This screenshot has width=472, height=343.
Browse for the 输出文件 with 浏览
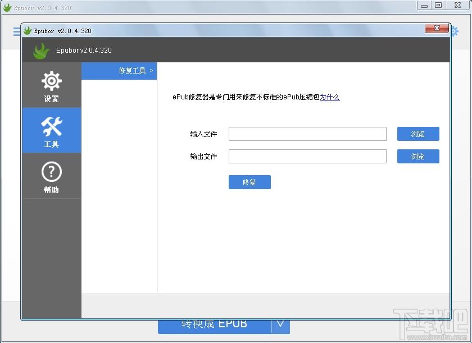tap(418, 156)
